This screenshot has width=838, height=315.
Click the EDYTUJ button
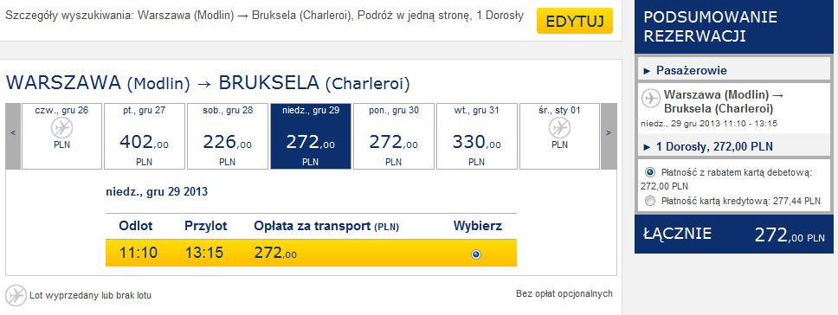tap(575, 21)
